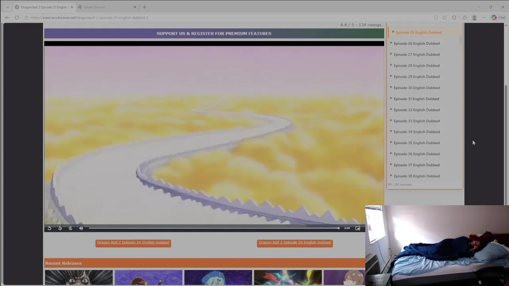
Task: Select Episode 28 English Dubbed in the list
Action: click(417, 66)
